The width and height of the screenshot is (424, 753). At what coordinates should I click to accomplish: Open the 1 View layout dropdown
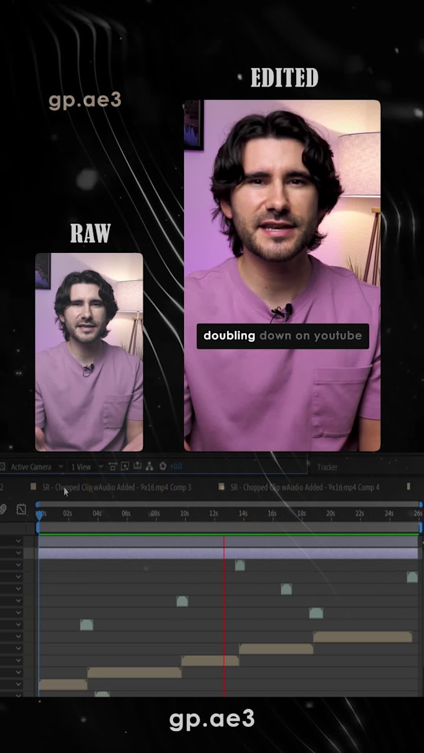86,466
